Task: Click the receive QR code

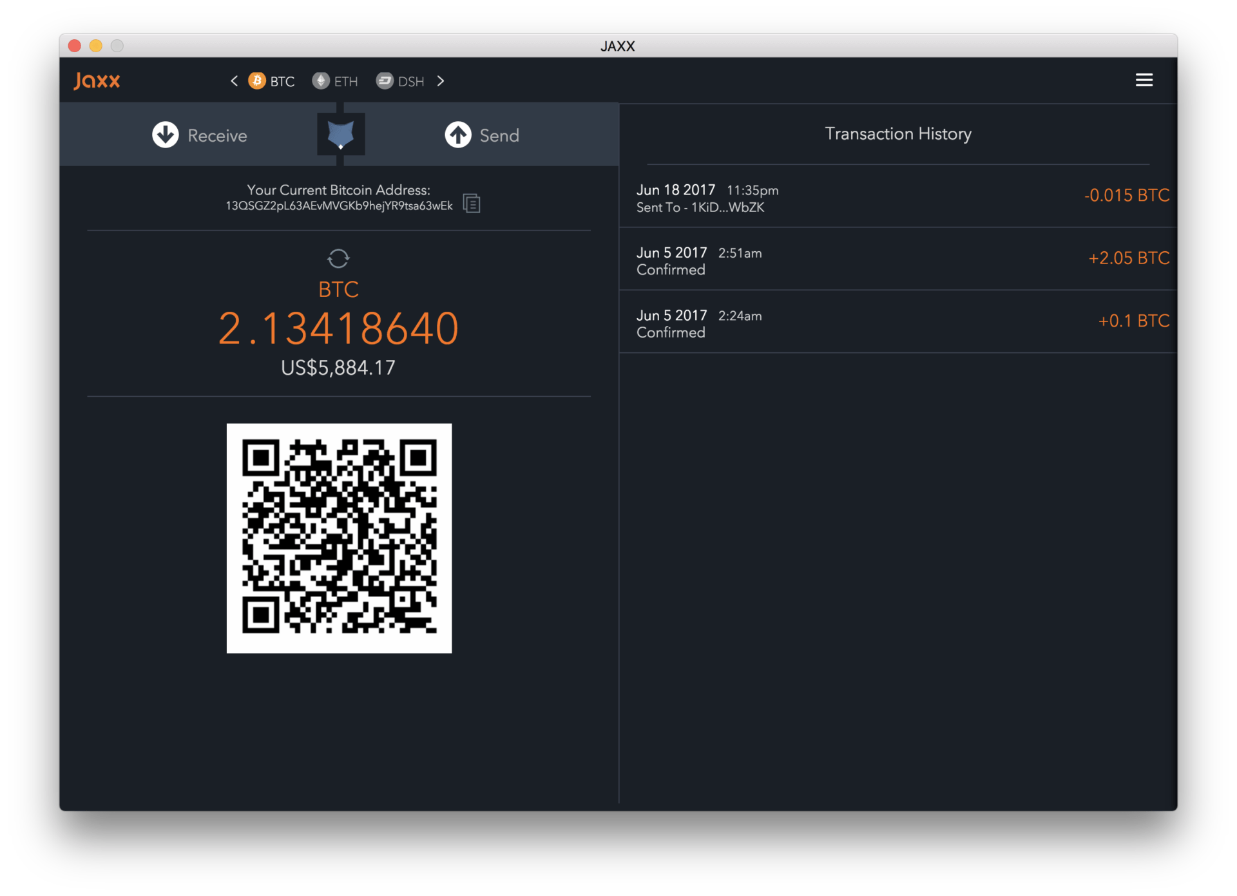Action: 339,538
